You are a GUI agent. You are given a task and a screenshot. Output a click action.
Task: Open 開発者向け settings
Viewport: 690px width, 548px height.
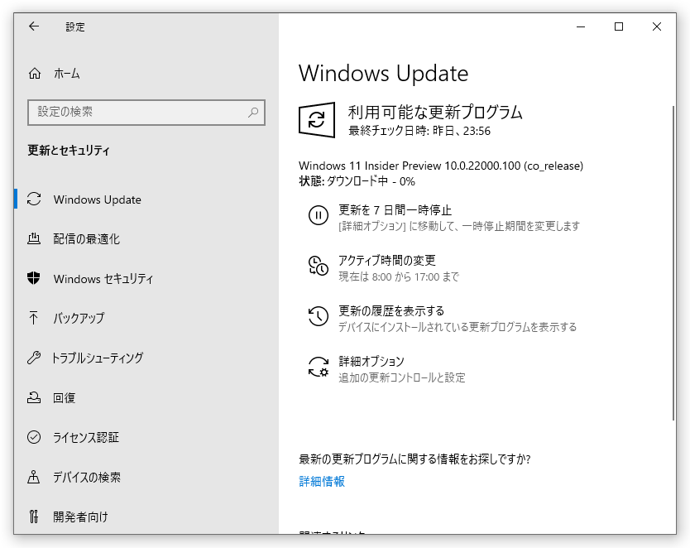[x=80, y=517]
